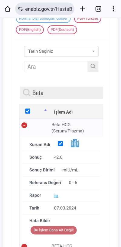This screenshot has height=247, width=121.
Task: Focus the Ara search input field
Action: (x=56, y=67)
